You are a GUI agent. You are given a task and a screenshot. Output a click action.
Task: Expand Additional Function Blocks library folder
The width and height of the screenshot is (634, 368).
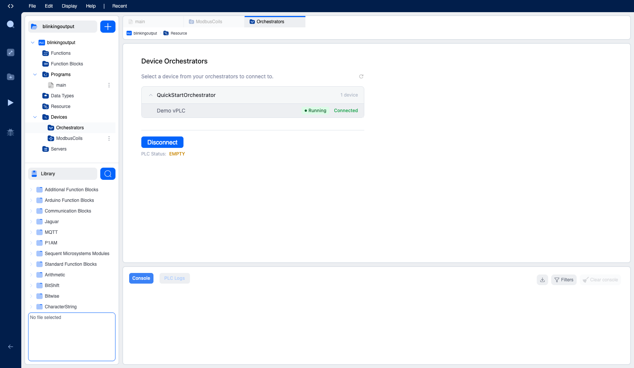(31, 190)
